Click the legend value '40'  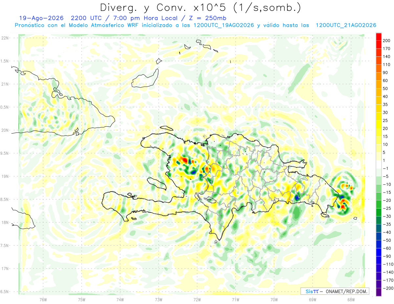coord(385,96)
